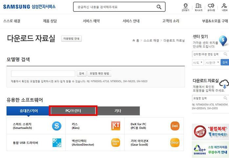
Task: Click the 이용방법 안내 button
Action: (71, 39)
